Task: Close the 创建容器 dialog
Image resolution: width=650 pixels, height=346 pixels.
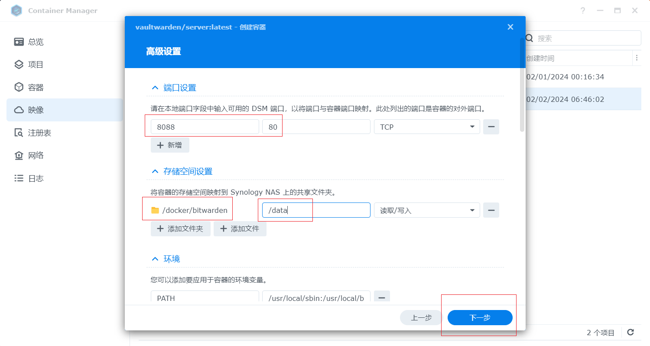Action: click(510, 27)
